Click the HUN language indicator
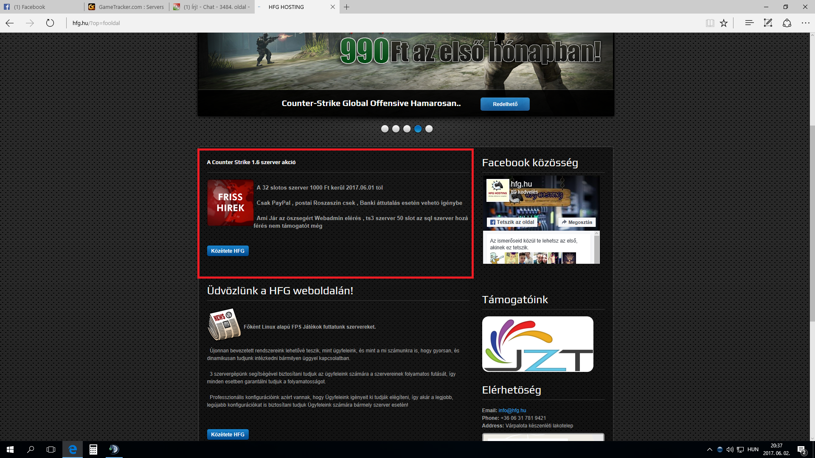 pyautogui.click(x=753, y=450)
